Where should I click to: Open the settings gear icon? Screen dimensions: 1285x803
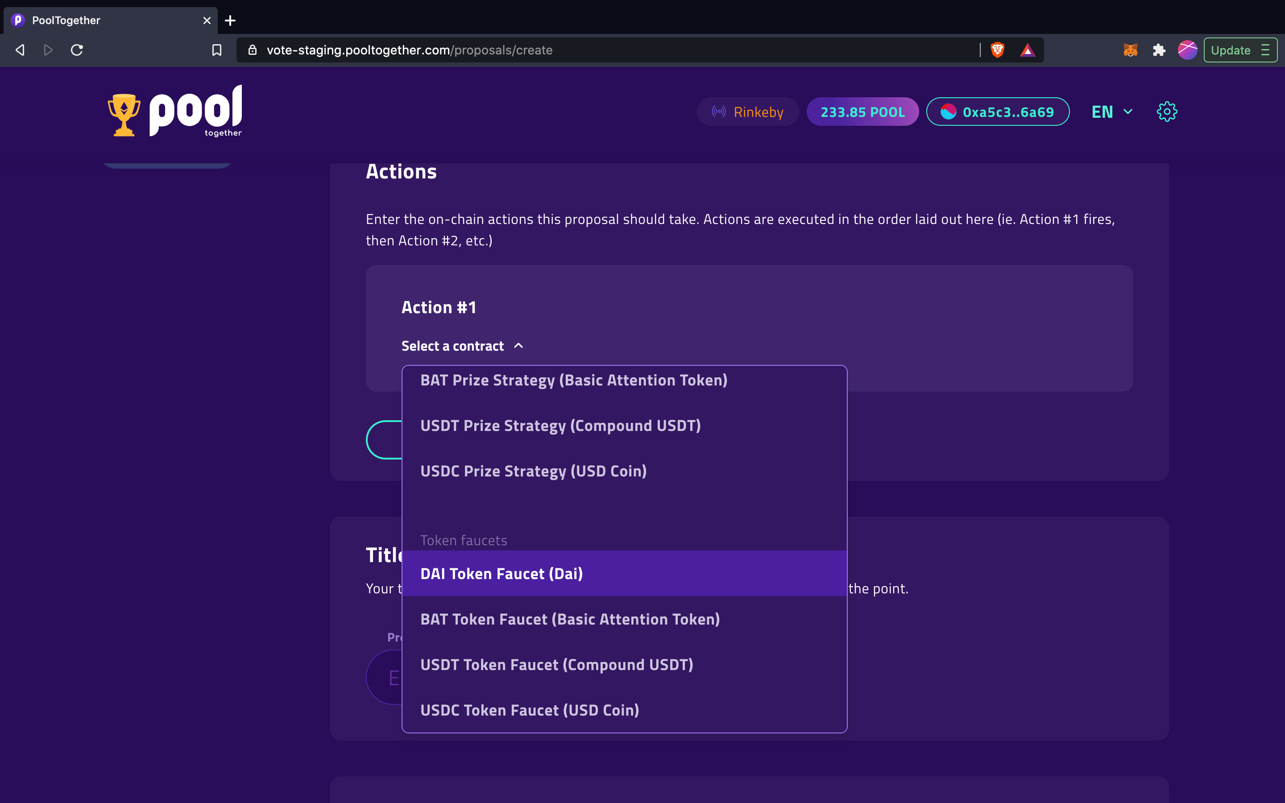[1167, 112]
